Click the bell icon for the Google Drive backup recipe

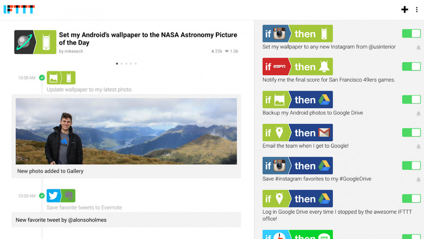(x=419, y=114)
